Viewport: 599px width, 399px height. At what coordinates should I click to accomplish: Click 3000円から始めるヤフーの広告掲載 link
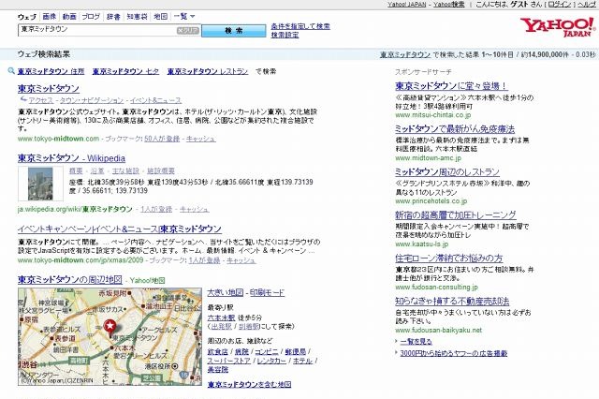[454, 353]
